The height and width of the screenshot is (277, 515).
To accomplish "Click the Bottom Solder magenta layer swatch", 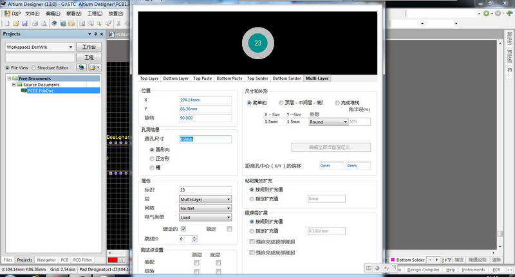I will pyautogui.click(x=392, y=260).
